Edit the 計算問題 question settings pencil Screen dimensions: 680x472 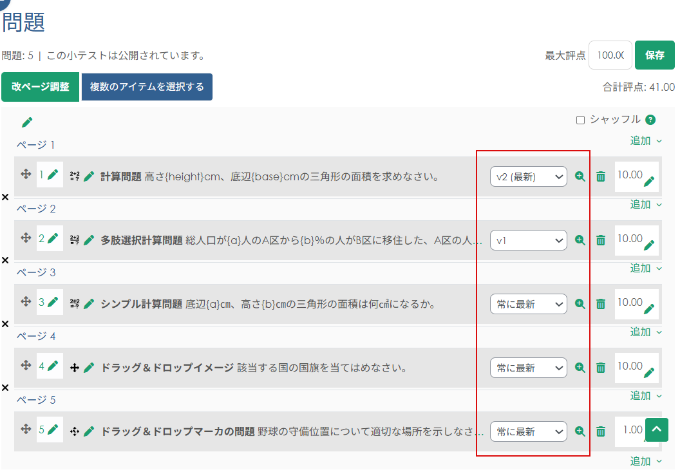89,176
